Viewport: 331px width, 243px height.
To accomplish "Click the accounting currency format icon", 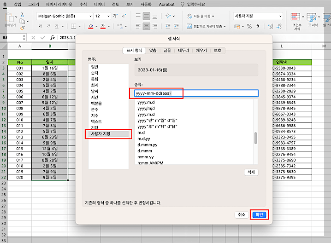I will click(x=237, y=26).
